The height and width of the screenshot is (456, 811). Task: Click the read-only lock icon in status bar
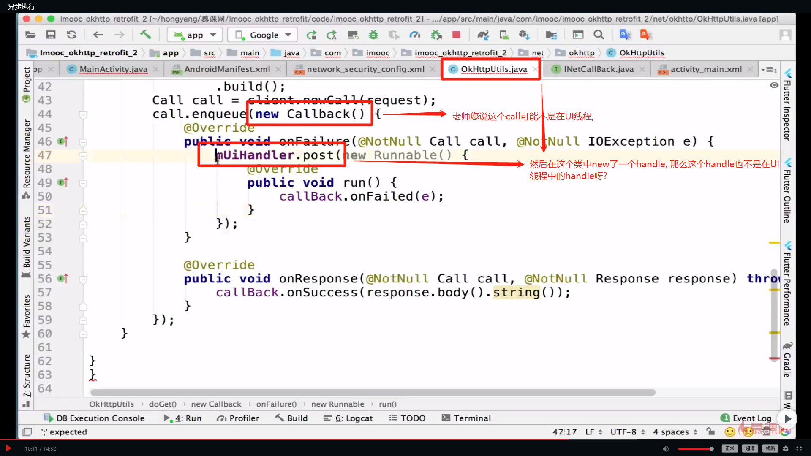[710, 432]
